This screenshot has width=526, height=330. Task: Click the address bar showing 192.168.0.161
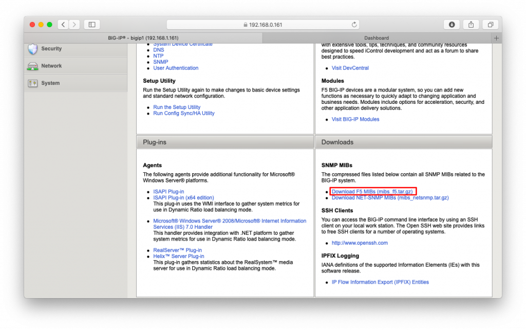263,25
